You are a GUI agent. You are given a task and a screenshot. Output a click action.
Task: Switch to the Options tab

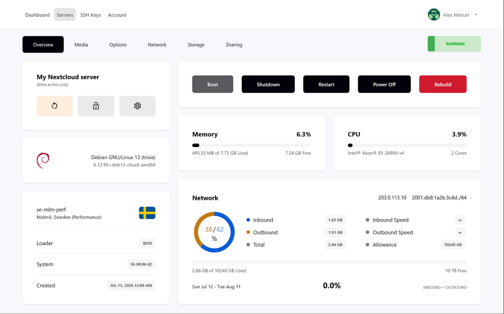click(x=118, y=45)
